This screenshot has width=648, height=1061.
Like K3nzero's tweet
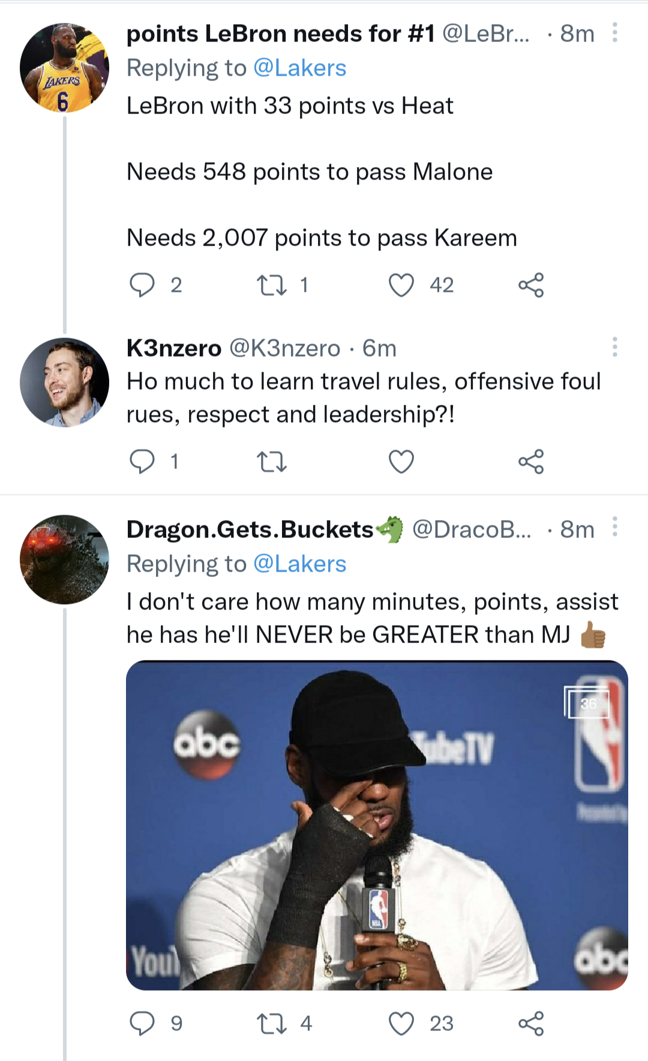tap(401, 462)
